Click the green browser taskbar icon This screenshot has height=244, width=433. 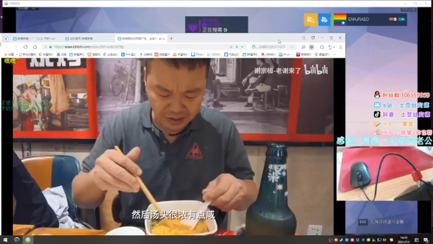point(28,240)
